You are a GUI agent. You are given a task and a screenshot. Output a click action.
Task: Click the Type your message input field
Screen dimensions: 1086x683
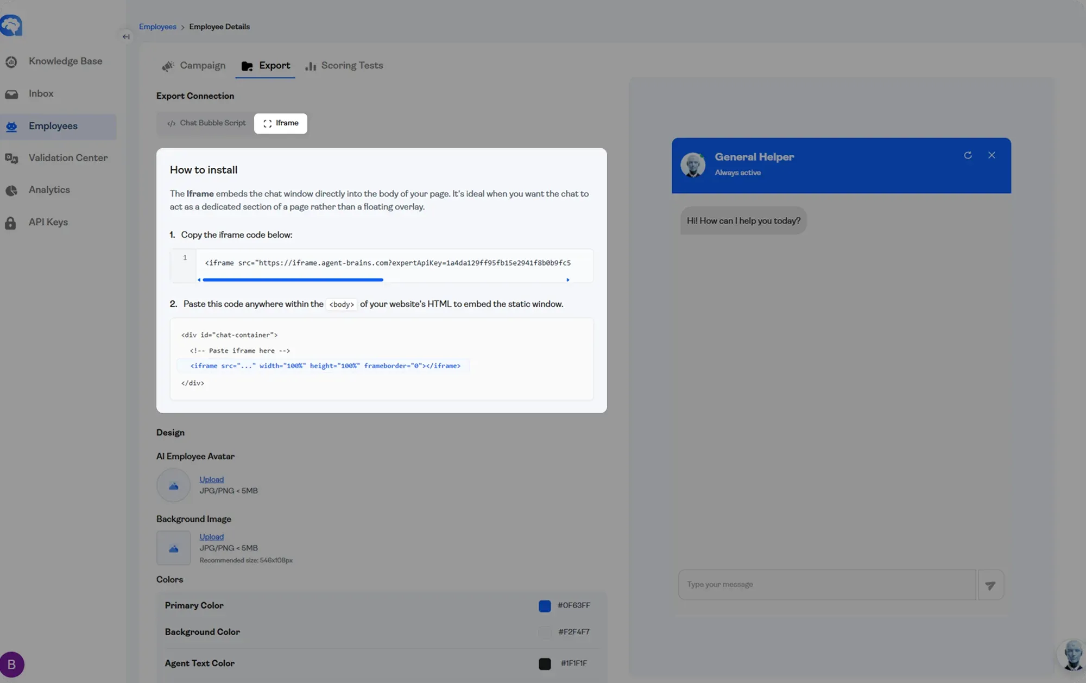tap(826, 585)
